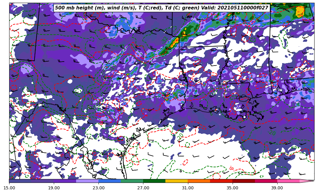This screenshot has height=193, width=317.
Task: Select the yellow segment of the colorbar
Action: (x=176, y=181)
